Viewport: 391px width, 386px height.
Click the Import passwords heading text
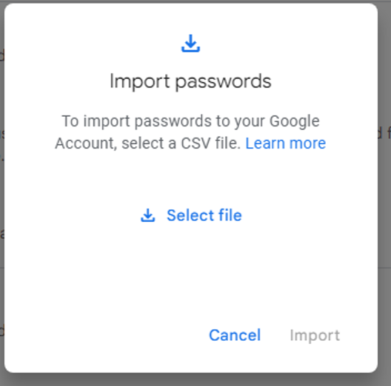[190, 81]
